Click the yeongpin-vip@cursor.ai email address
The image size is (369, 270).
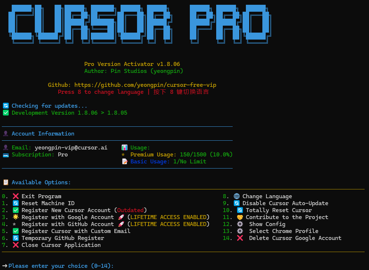(x=71, y=148)
